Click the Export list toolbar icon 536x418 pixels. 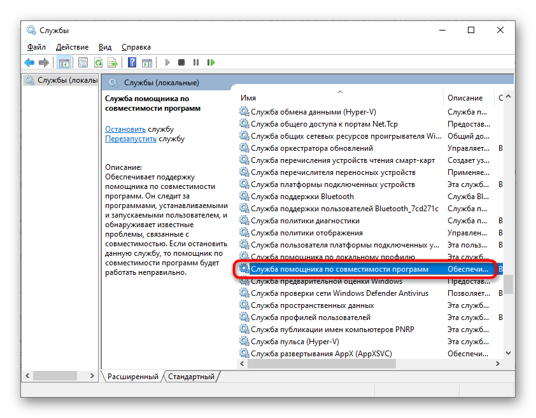pyautogui.click(x=113, y=62)
